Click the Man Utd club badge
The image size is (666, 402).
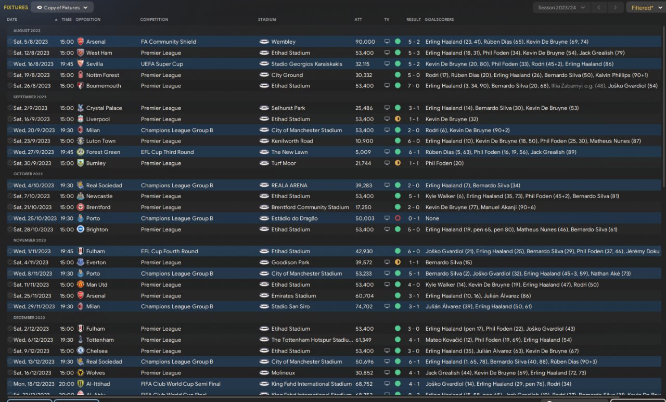click(x=80, y=284)
